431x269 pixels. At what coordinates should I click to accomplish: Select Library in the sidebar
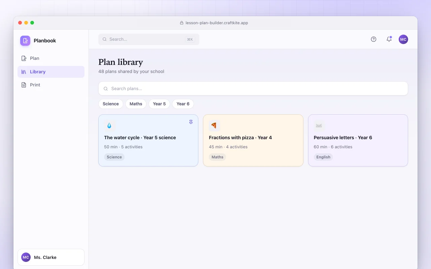click(51, 72)
